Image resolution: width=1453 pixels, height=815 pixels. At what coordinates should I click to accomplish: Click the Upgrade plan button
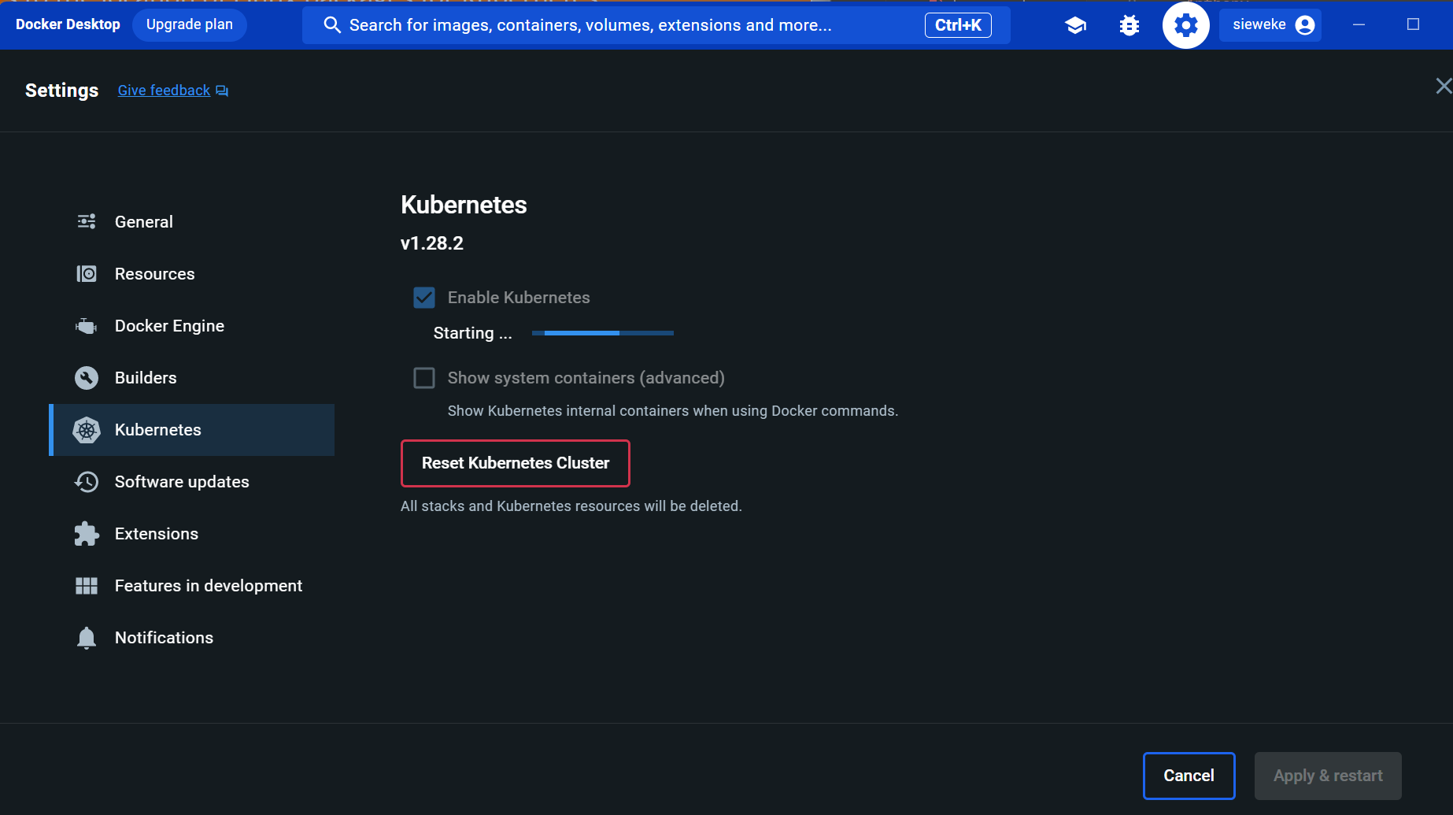[x=190, y=25]
